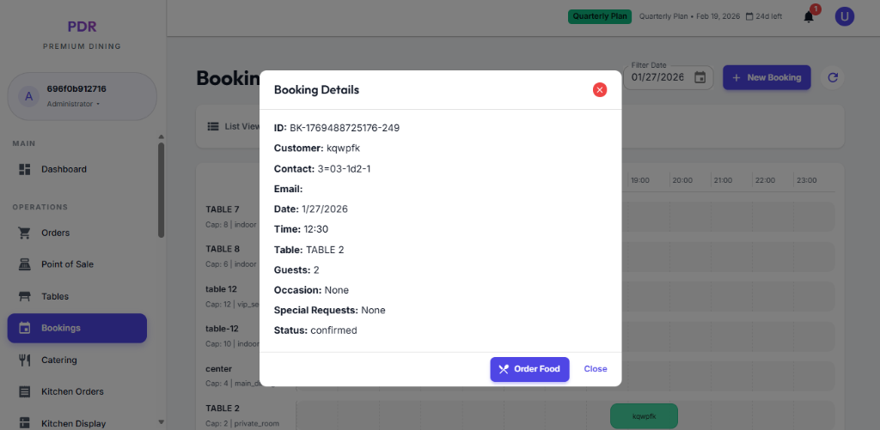Click the Kitchen Orders icon

coord(25,391)
